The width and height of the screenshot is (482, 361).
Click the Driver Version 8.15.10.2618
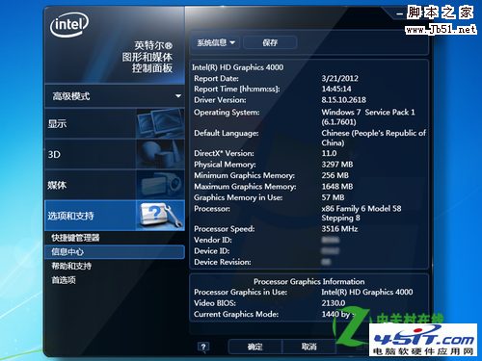344,100
